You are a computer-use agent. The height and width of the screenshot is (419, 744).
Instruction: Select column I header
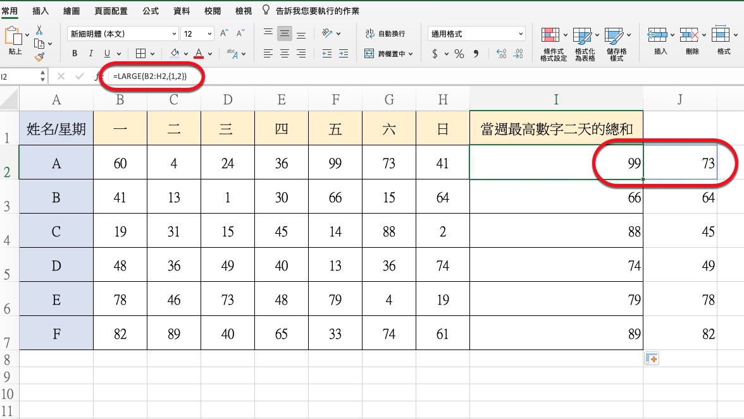click(x=556, y=99)
